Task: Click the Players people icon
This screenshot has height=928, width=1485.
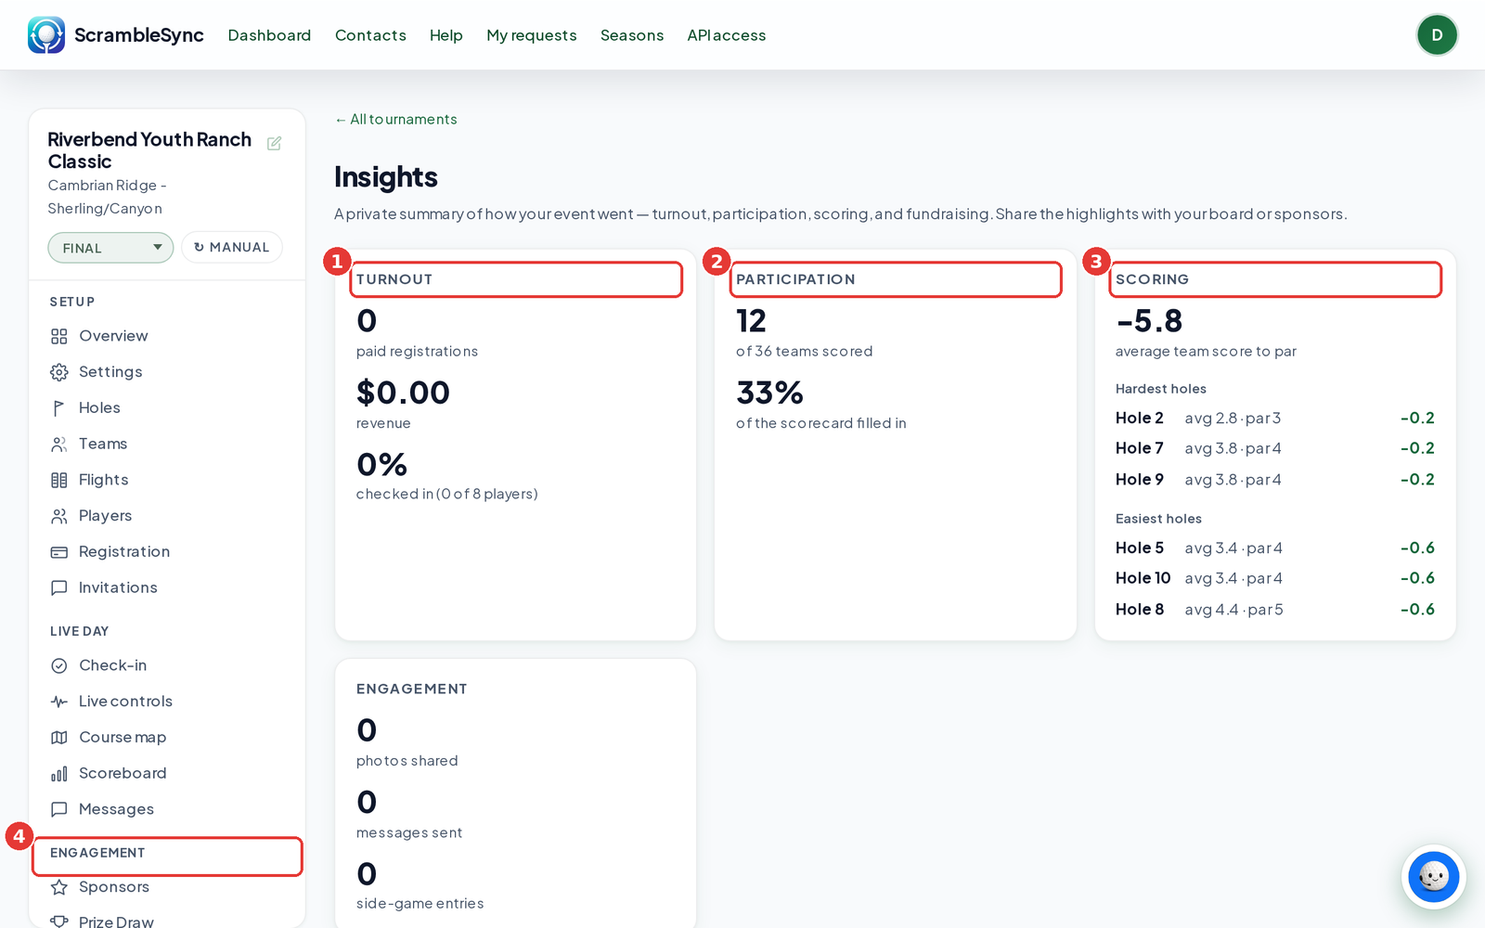Action: [59, 516]
